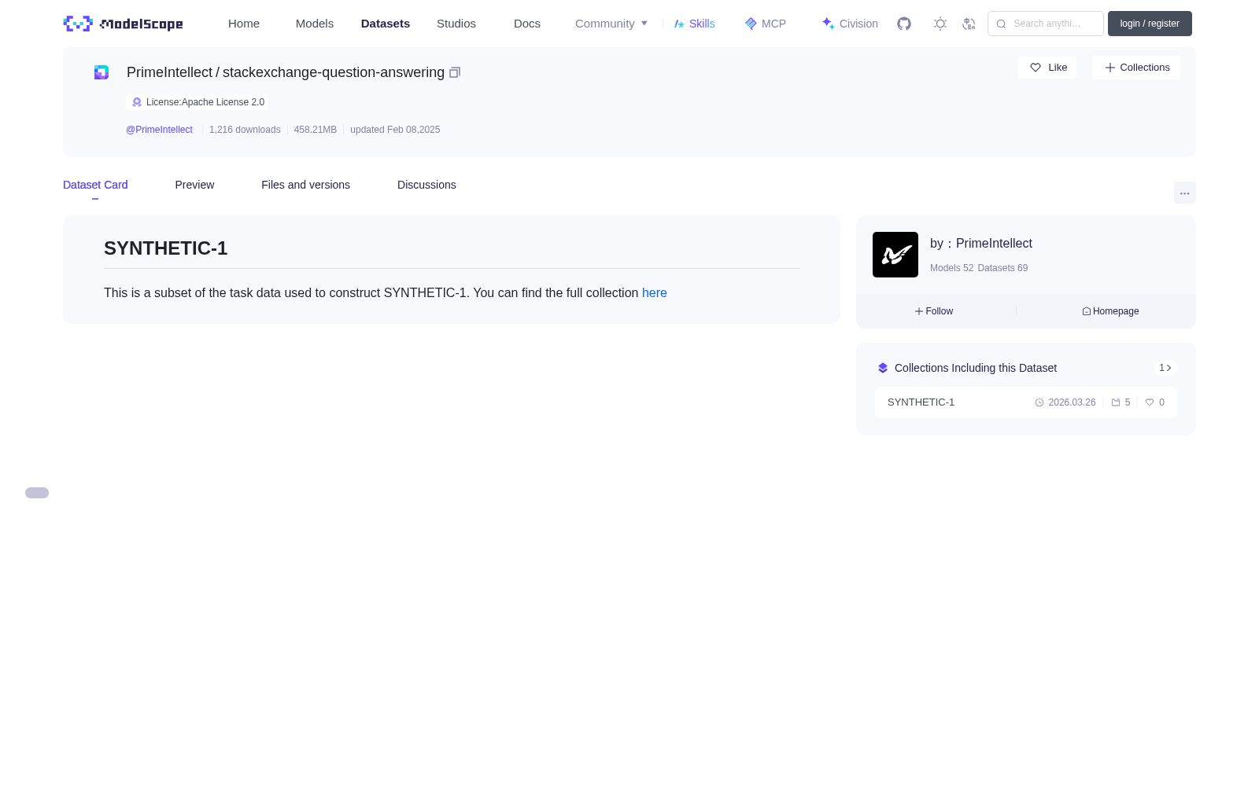Switch to the Preview tab

click(194, 185)
